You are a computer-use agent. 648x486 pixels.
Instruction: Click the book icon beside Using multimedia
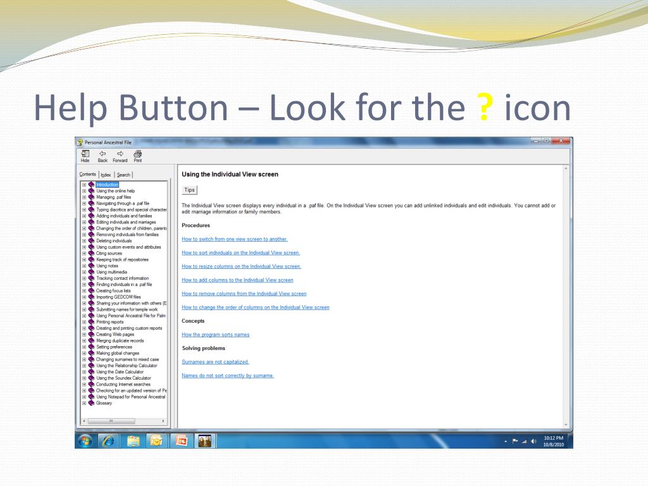[x=91, y=272]
